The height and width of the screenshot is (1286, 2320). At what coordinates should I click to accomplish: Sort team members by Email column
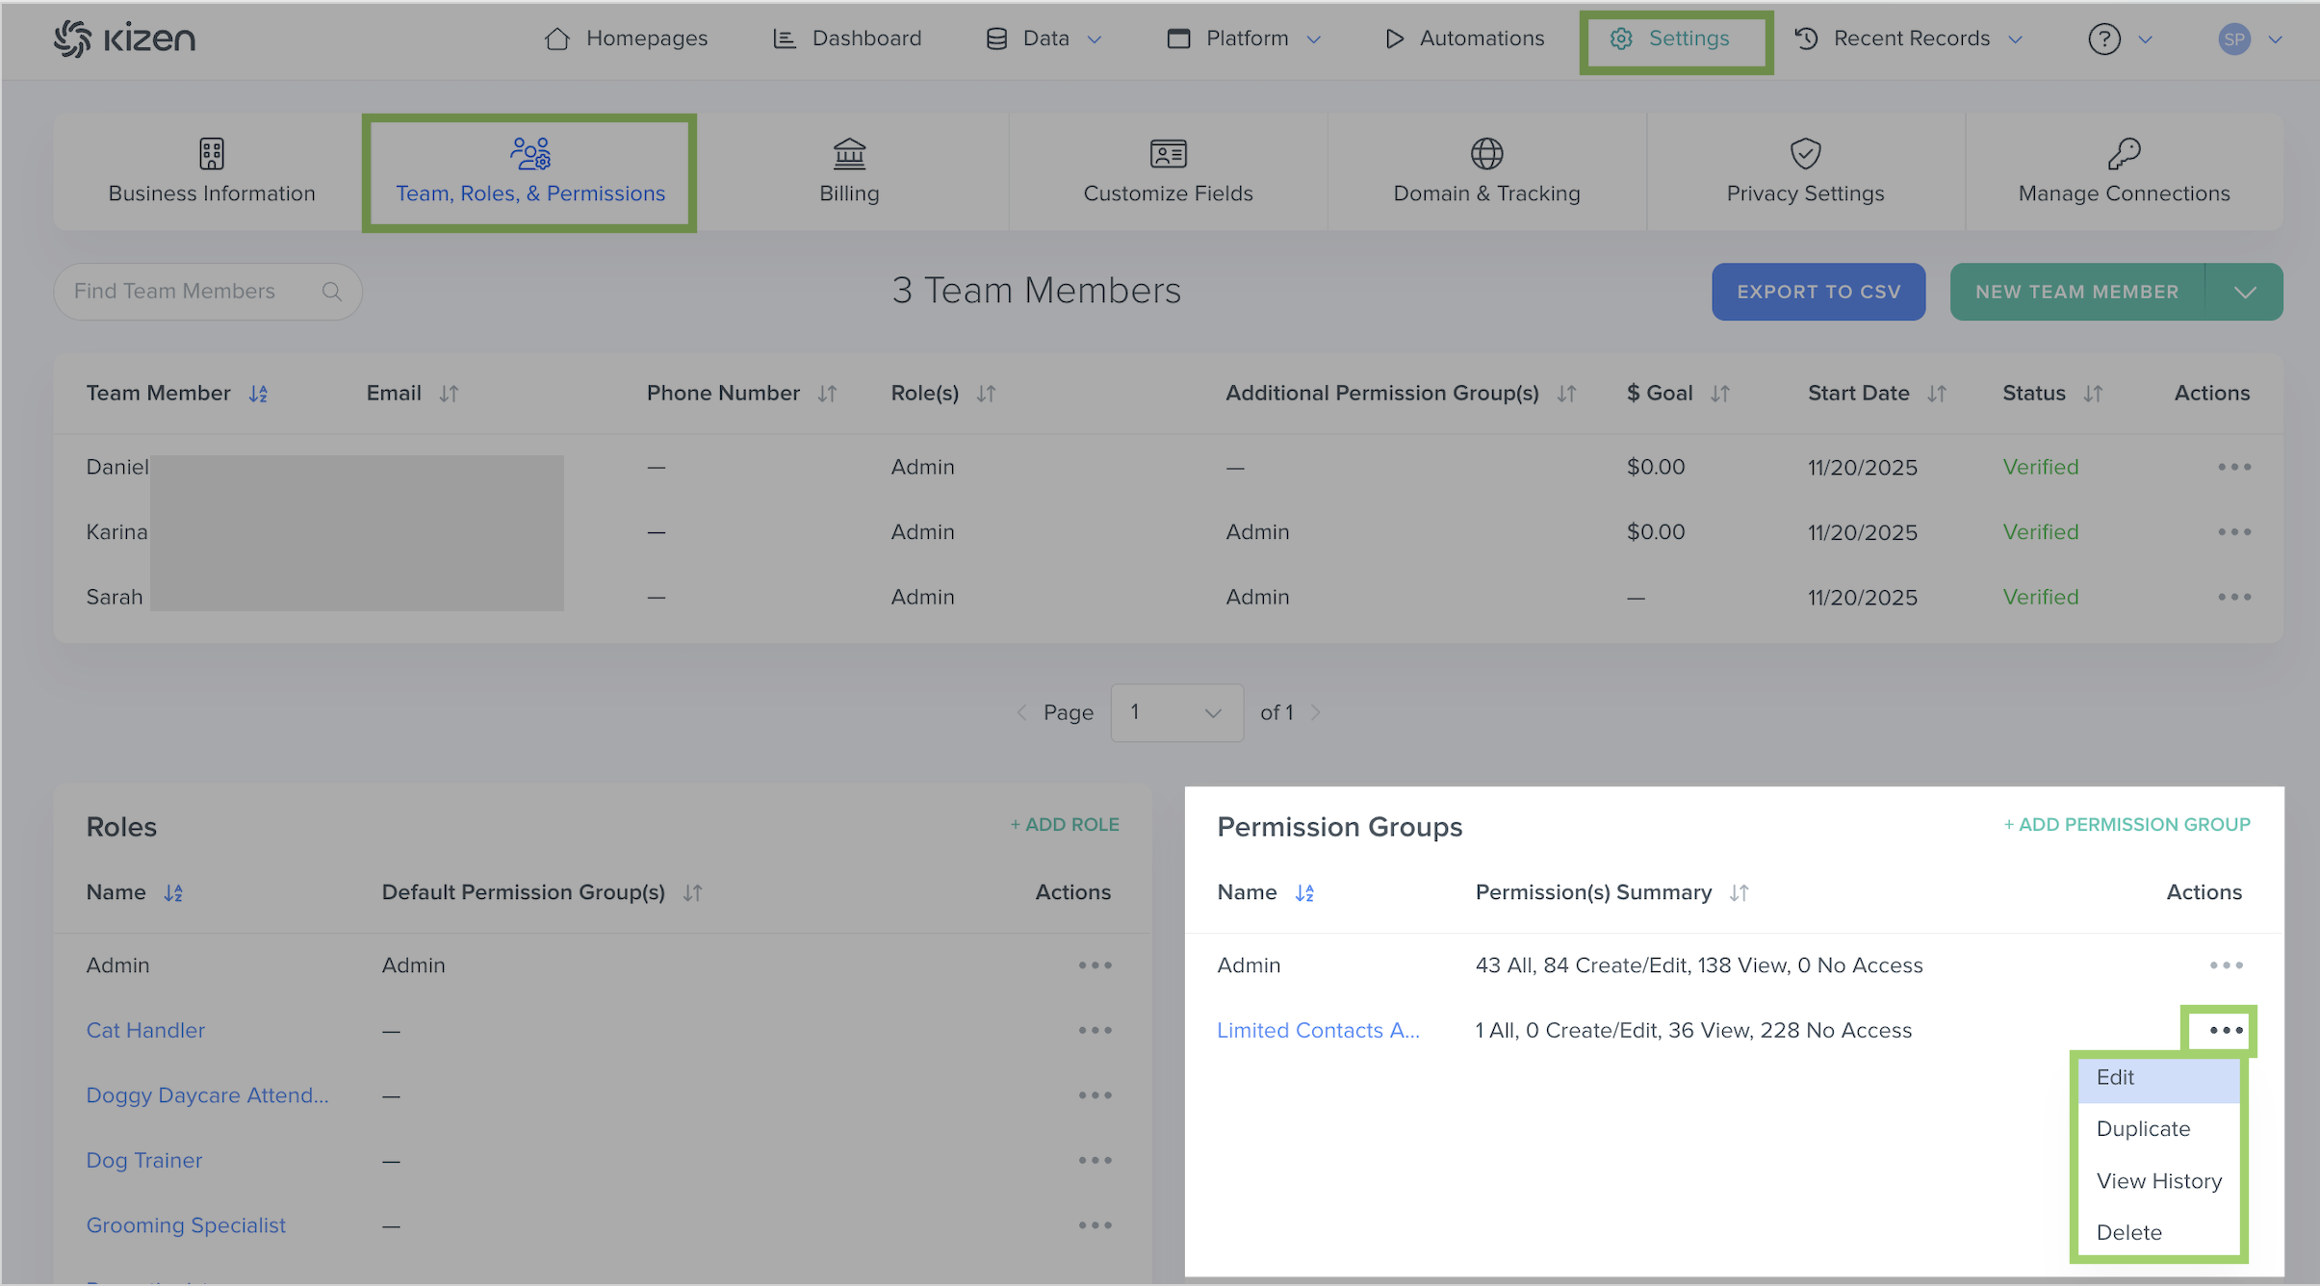449,394
